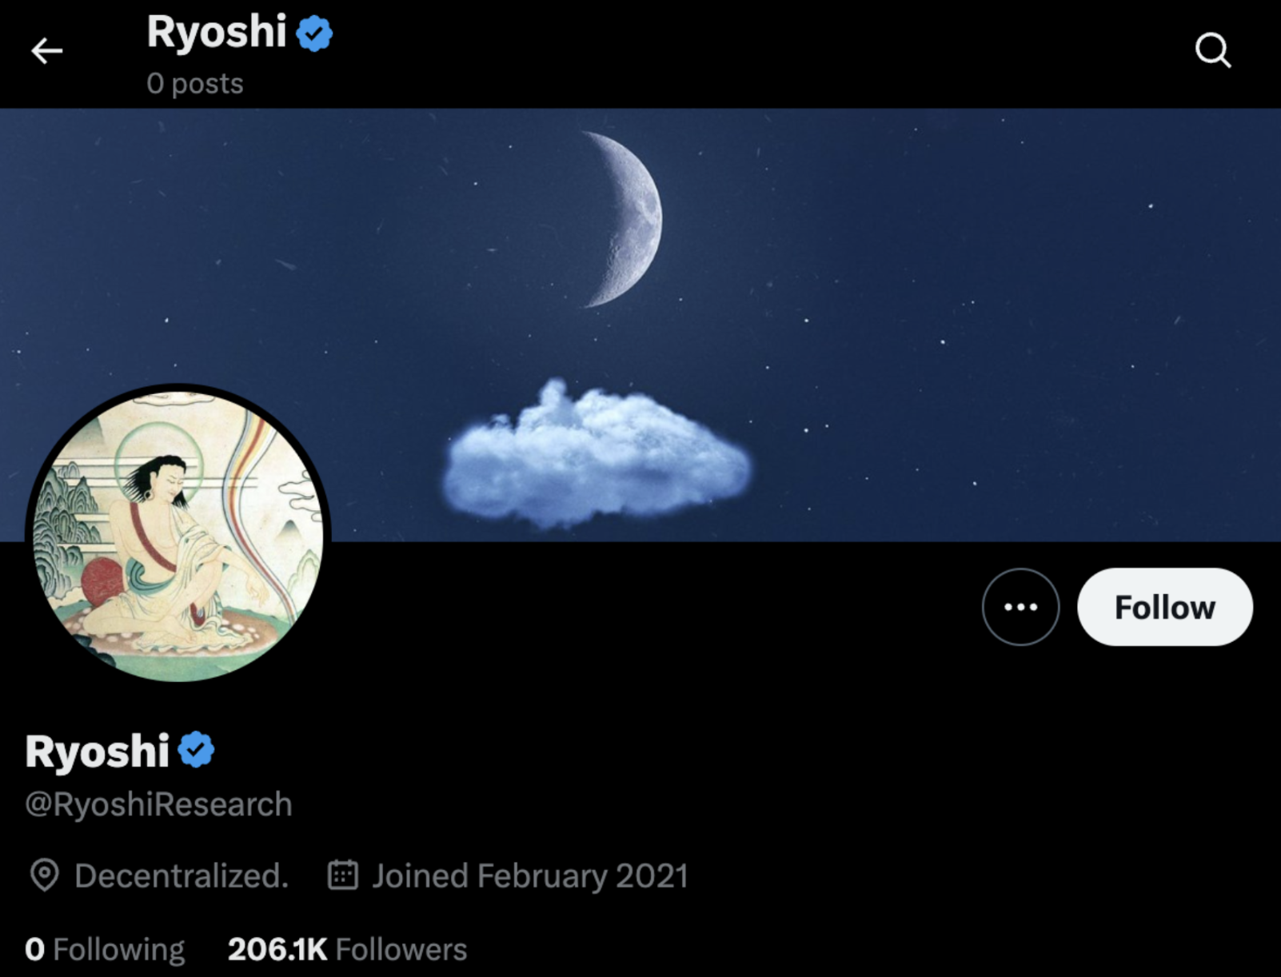
Task: Click the '0 posts' count label
Action: click(x=195, y=83)
